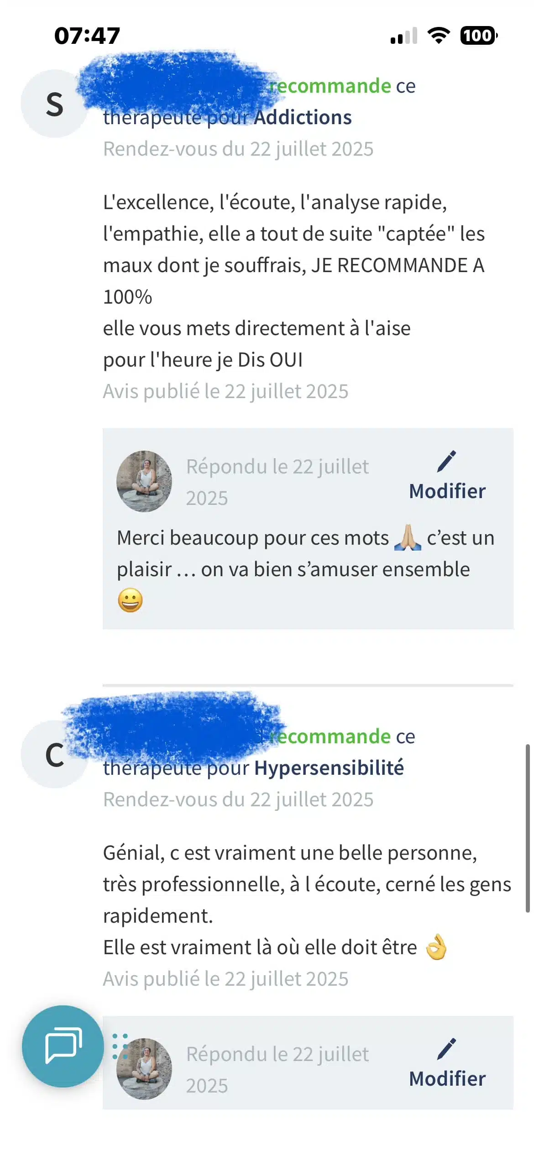Click the pencil icon in the second reply

(x=446, y=1049)
